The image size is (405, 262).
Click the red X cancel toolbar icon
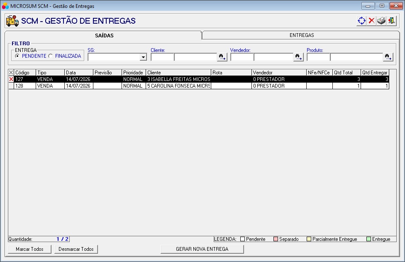pos(371,21)
